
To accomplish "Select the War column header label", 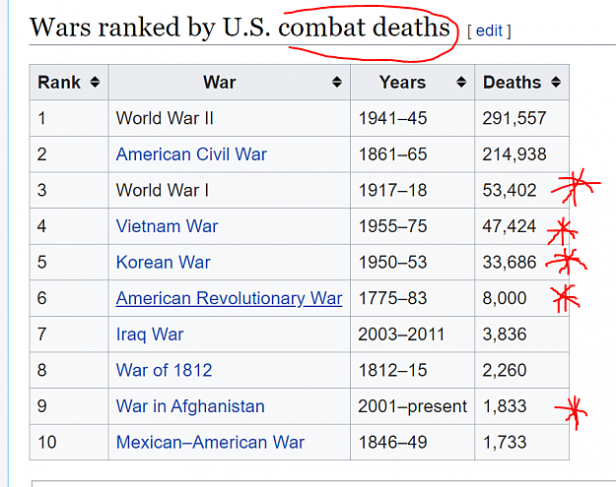I will tap(219, 83).
